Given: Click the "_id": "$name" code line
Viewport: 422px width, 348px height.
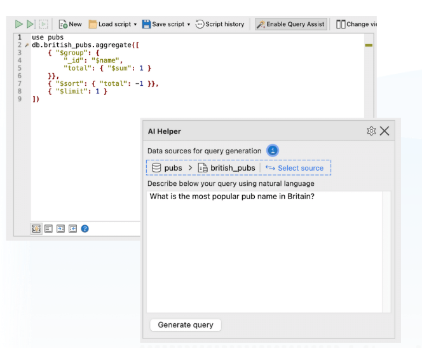Looking at the screenshot, I should pos(93,60).
